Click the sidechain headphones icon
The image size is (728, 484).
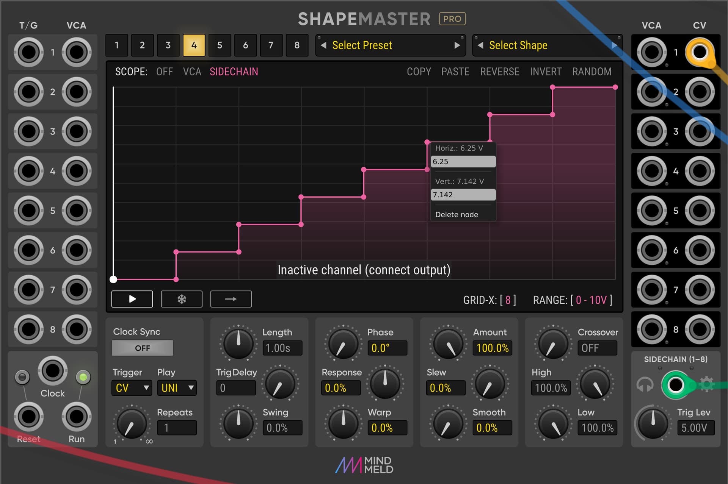coord(645,385)
